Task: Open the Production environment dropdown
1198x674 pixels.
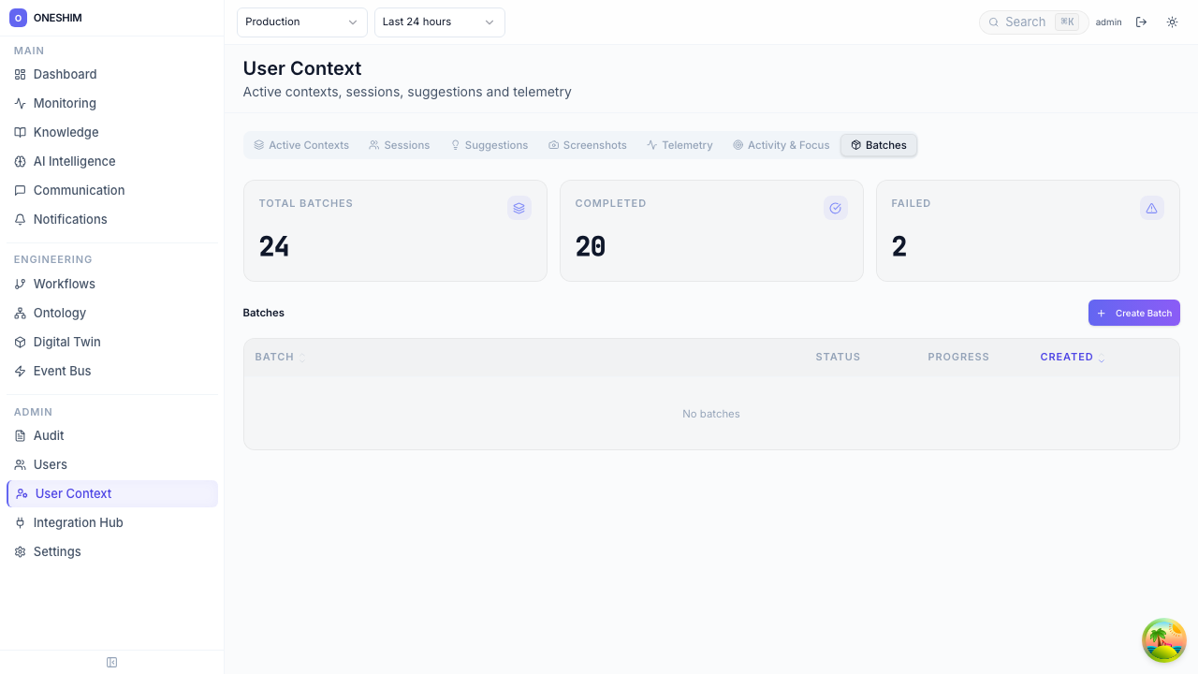Action: pyautogui.click(x=301, y=22)
